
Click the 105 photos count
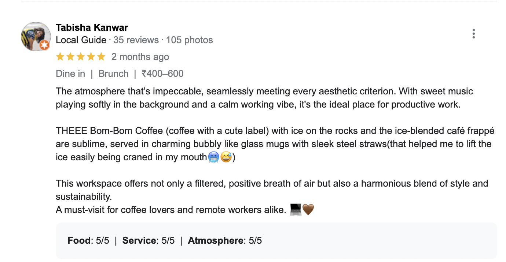coord(190,40)
